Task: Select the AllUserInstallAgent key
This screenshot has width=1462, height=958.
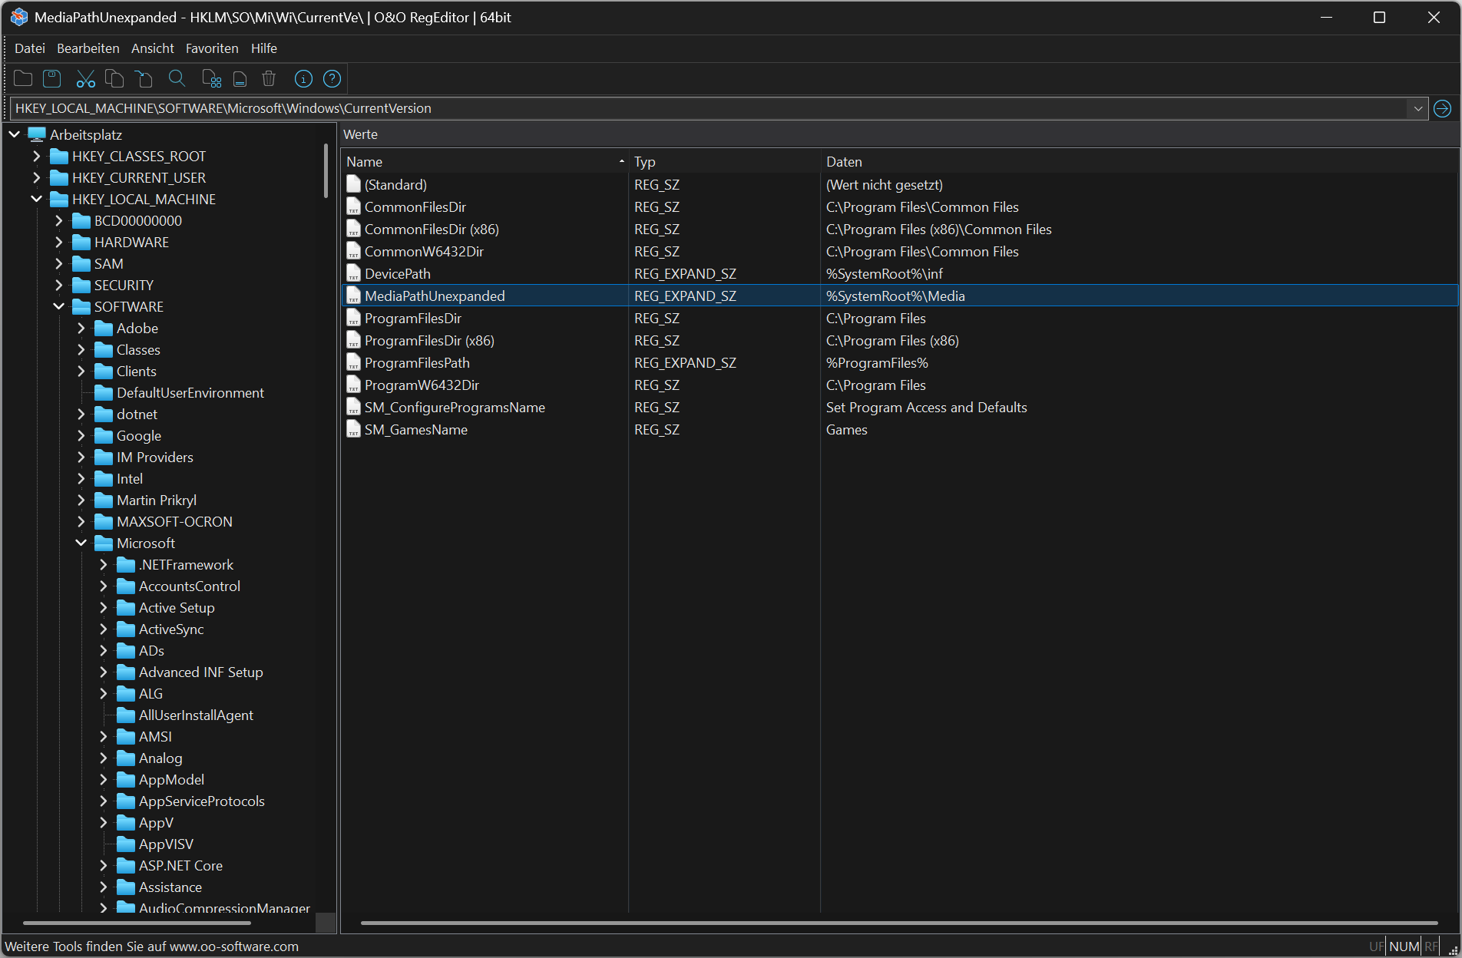Action: pos(196,715)
